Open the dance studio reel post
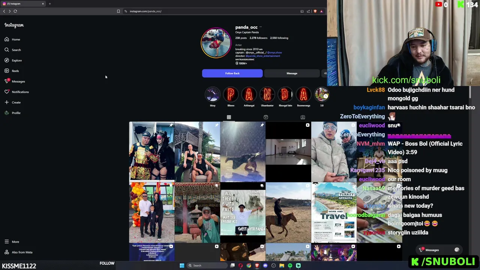 point(288,152)
